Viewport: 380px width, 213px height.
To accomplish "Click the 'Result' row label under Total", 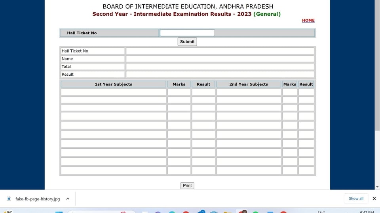I will coord(67,75).
